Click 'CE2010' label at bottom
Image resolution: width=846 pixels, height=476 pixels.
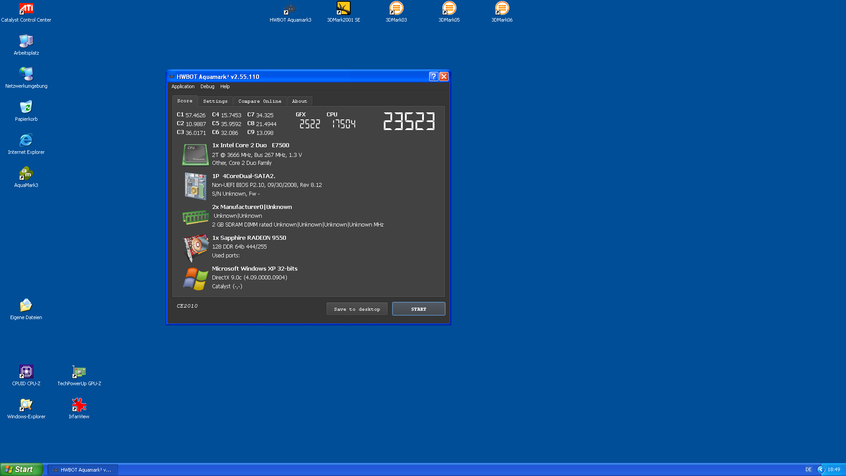pos(187,306)
